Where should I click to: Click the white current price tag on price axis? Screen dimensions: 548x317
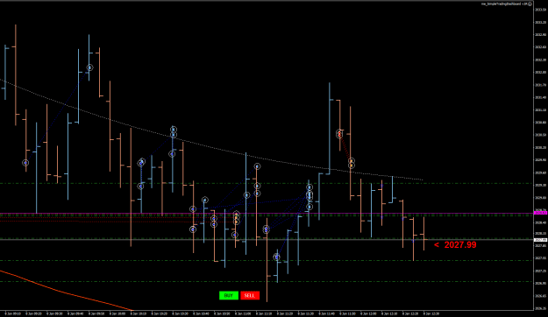(540, 240)
